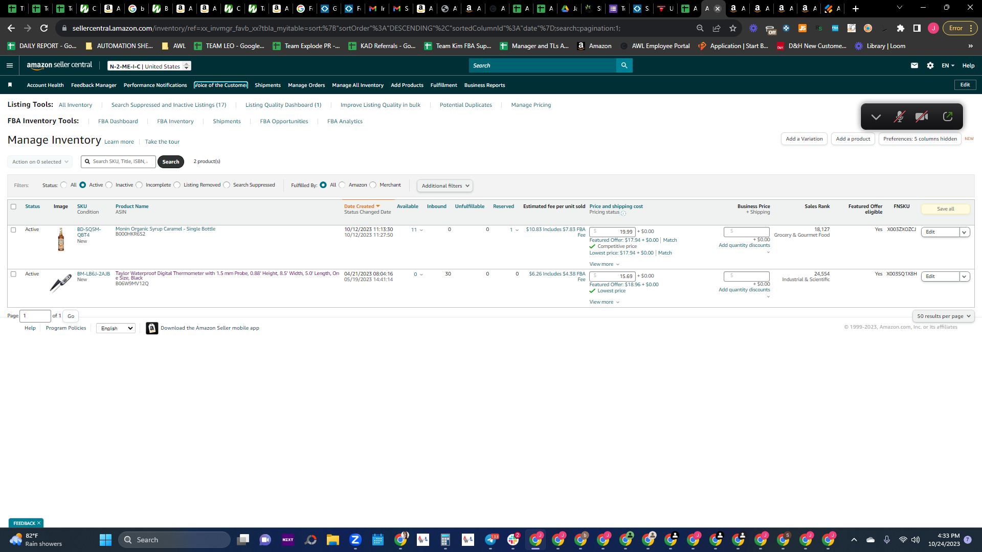The height and width of the screenshot is (552, 982).
Task: Share this page via address bar icon
Action: point(717,28)
